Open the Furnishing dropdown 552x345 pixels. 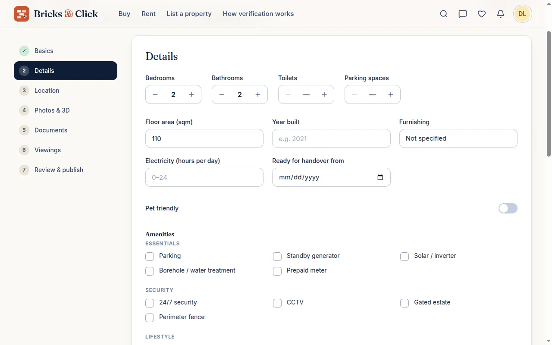[x=458, y=138]
